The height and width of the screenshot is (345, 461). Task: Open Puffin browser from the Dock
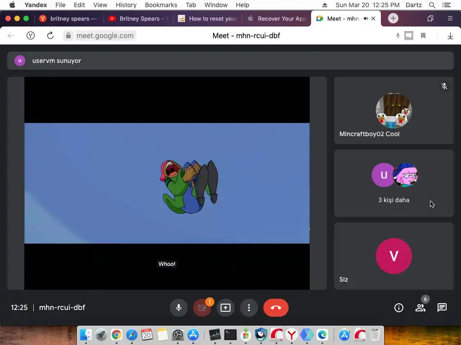(x=261, y=334)
